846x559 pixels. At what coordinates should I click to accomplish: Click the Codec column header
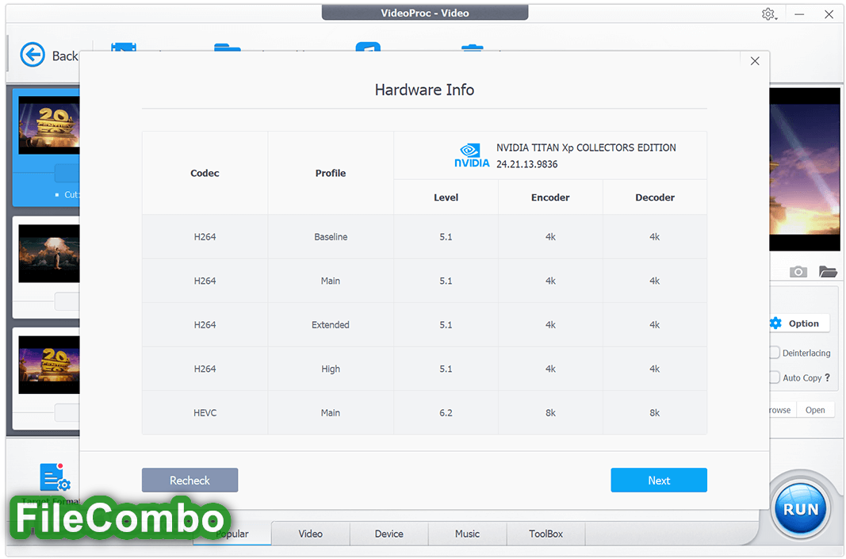click(205, 173)
